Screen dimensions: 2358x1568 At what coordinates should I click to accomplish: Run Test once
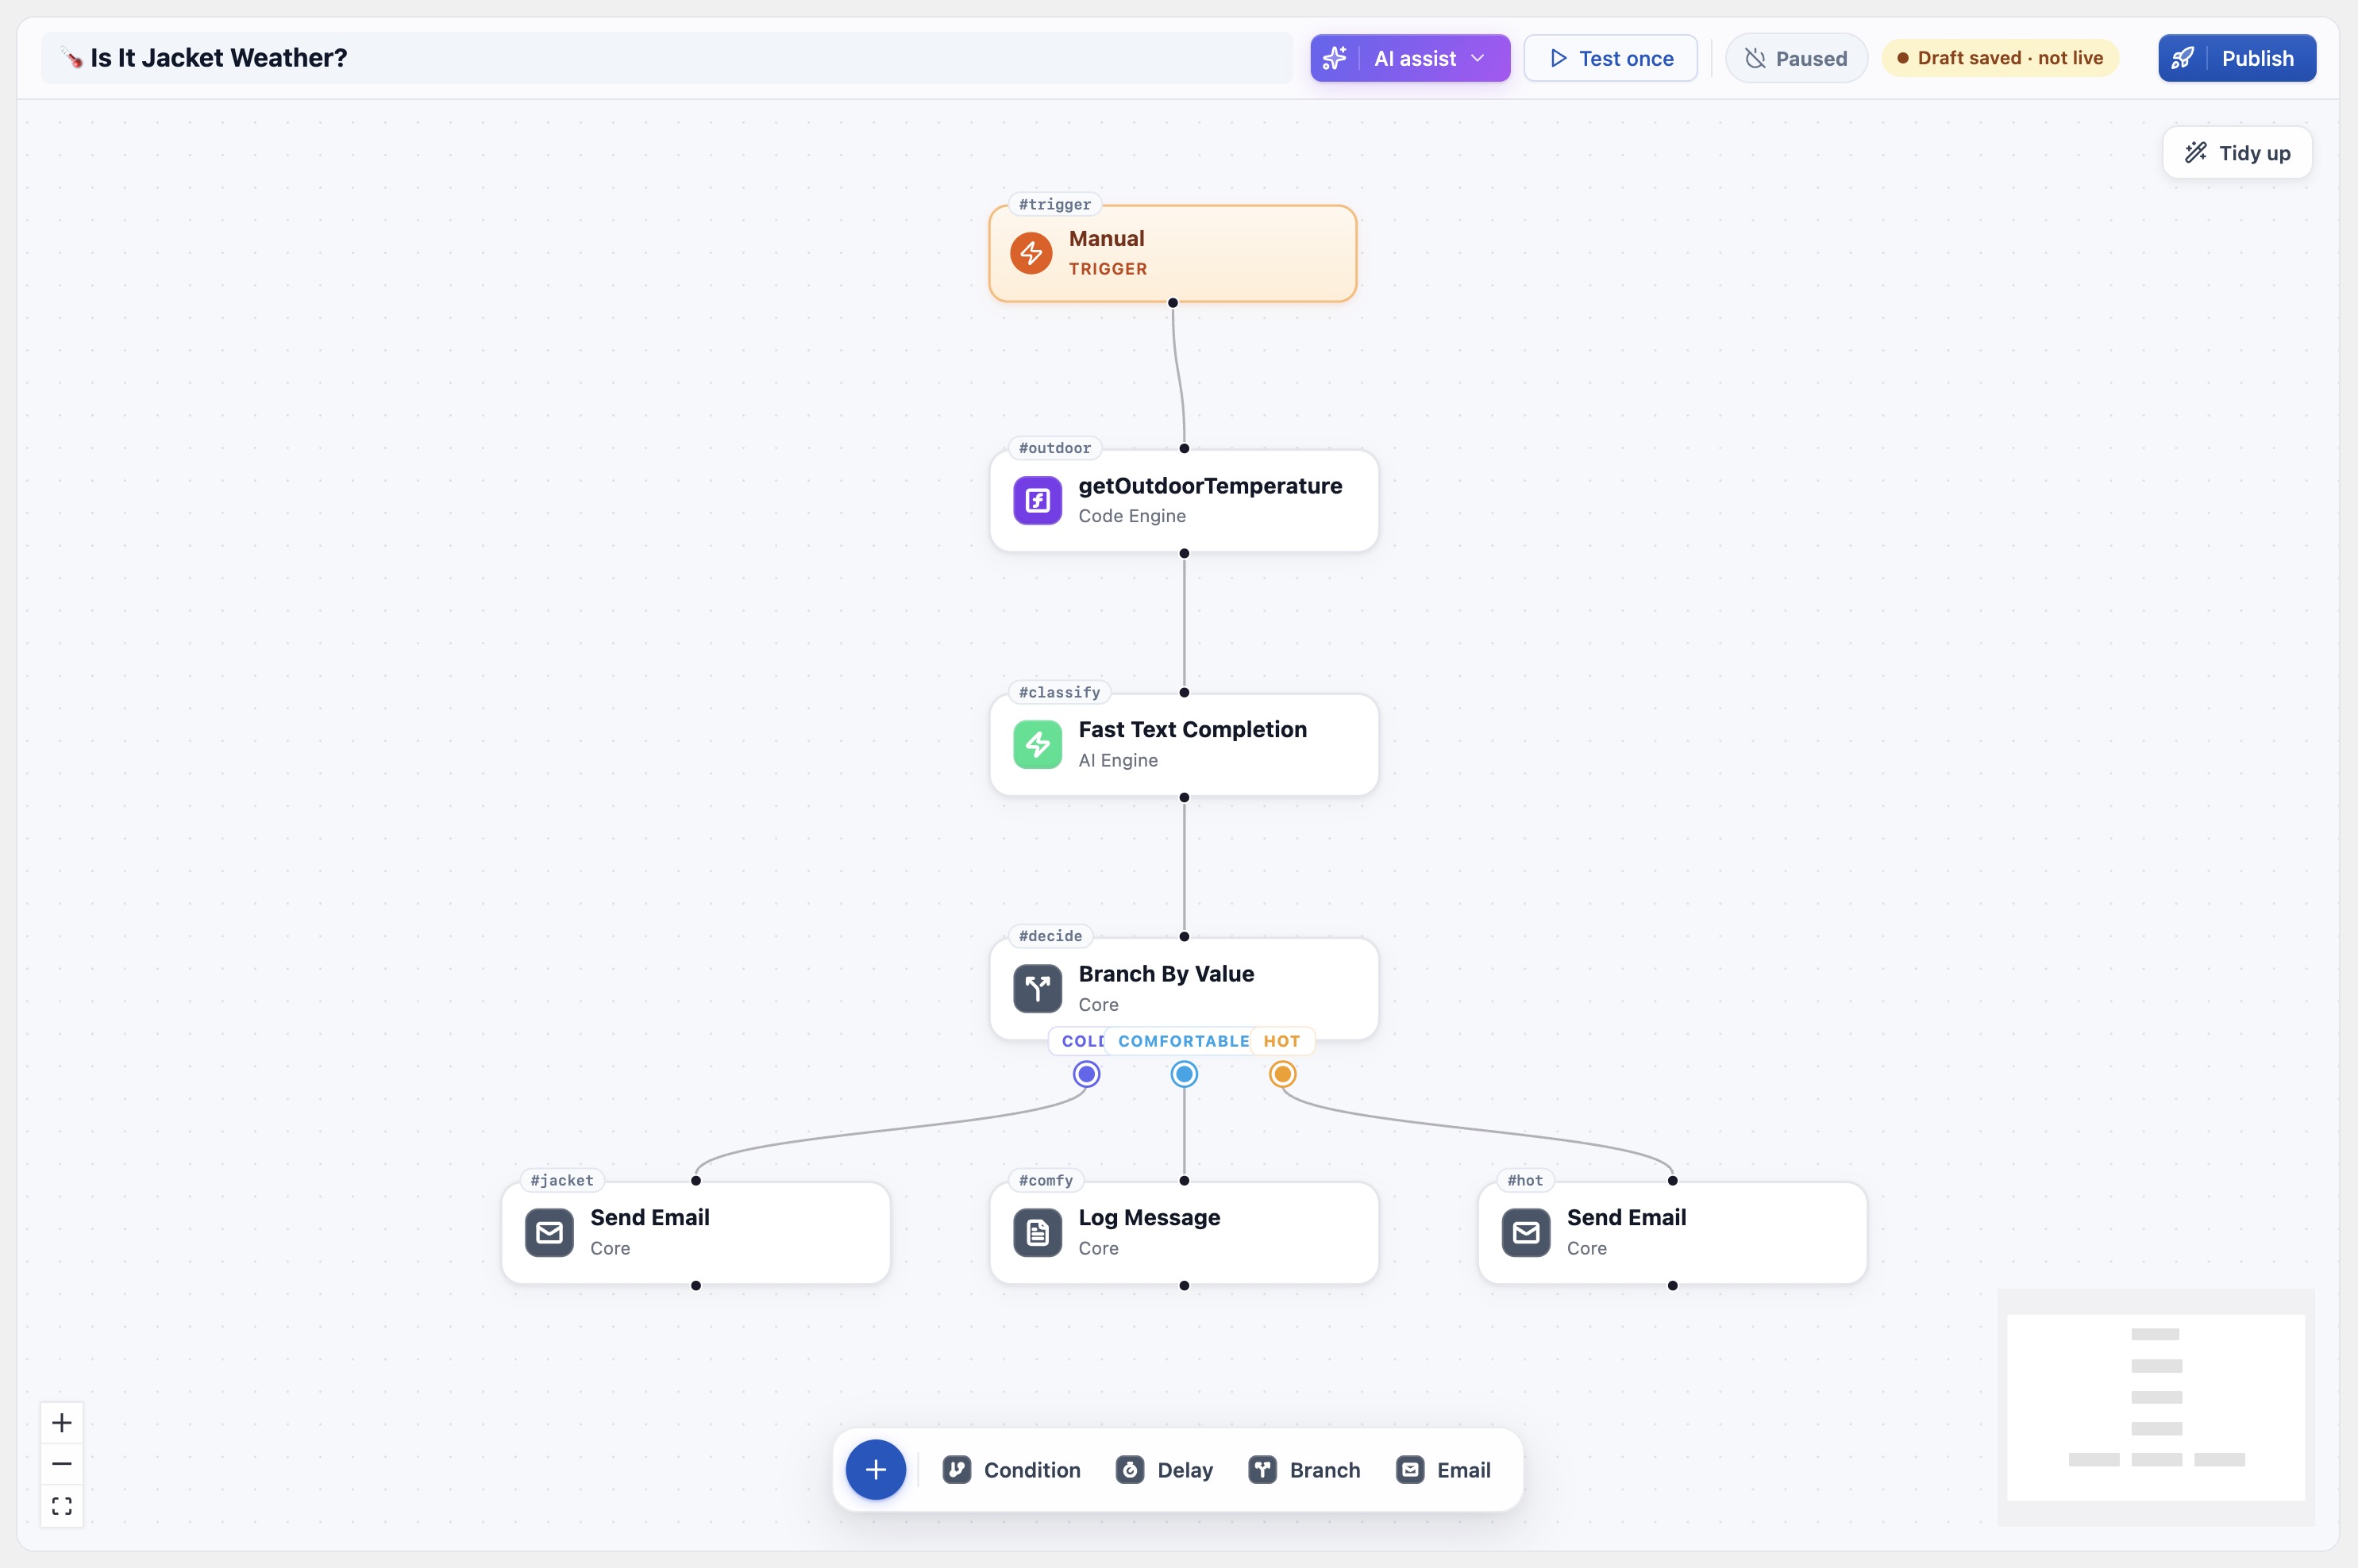coord(1609,58)
